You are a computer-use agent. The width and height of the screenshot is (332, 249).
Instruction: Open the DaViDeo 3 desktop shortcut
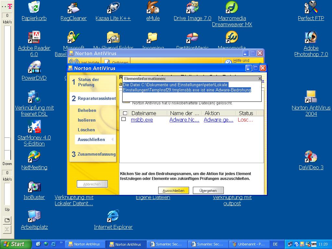click(311, 157)
